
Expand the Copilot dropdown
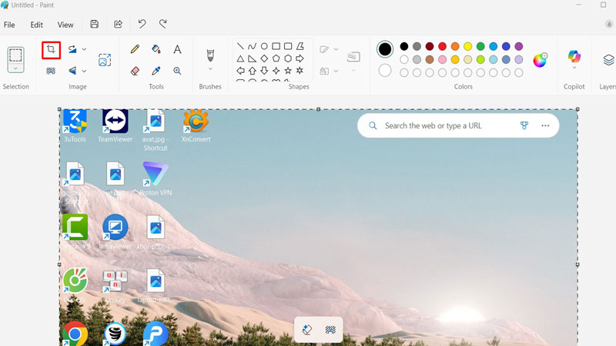pos(574,68)
